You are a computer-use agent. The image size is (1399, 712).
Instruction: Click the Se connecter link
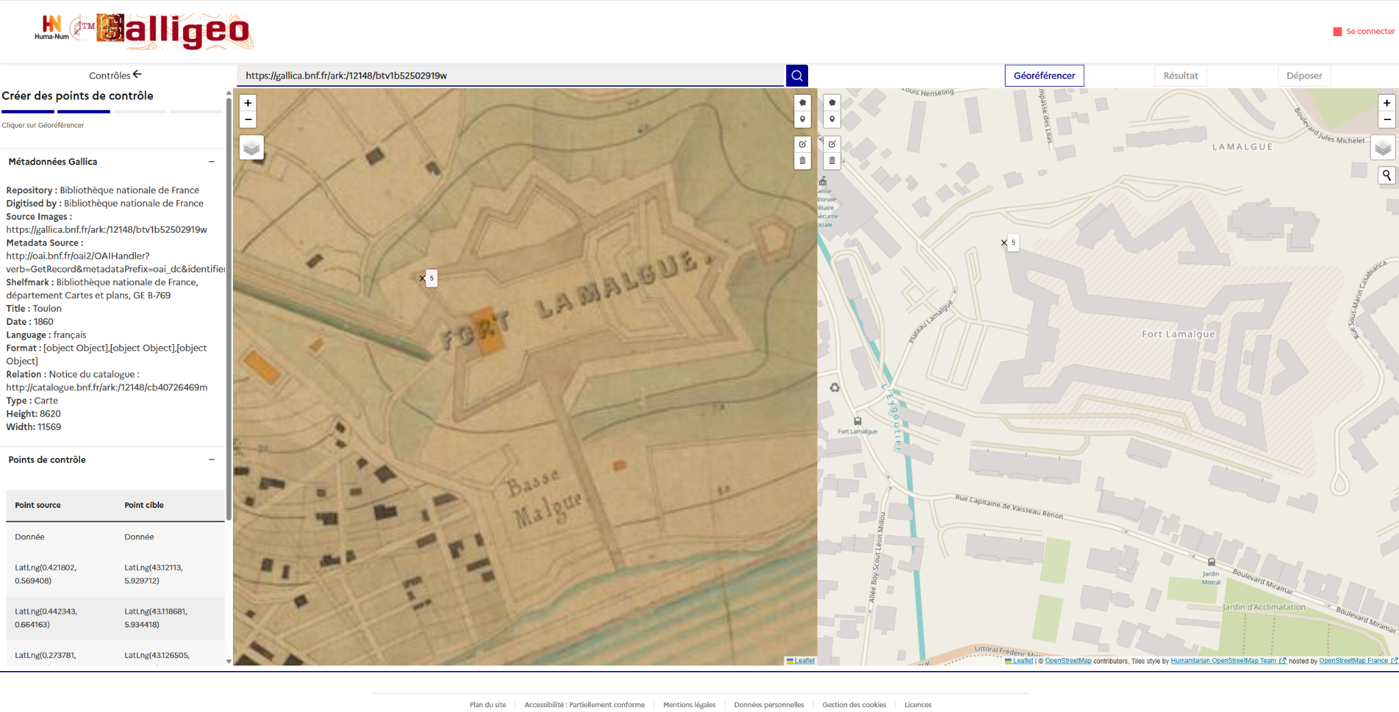(1370, 31)
